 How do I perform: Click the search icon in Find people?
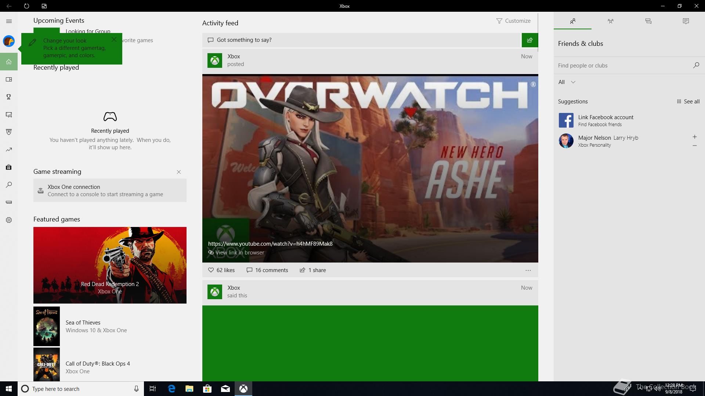point(696,65)
